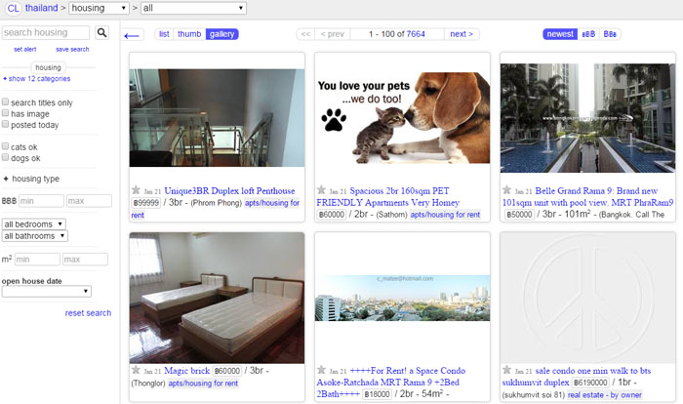This screenshot has width=683, height=404.
Task: Open the all bedrooms dropdown
Action: [34, 224]
